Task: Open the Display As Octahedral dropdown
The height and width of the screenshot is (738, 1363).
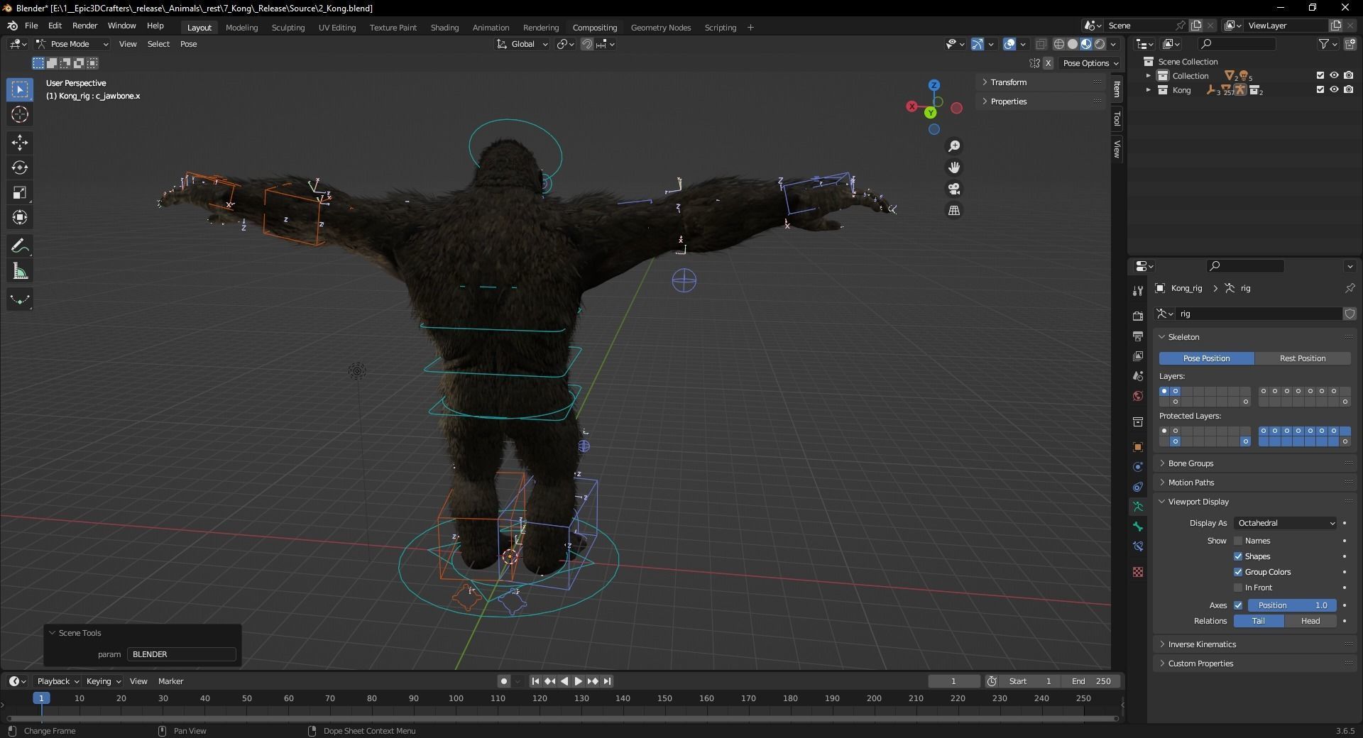Action: [1286, 523]
